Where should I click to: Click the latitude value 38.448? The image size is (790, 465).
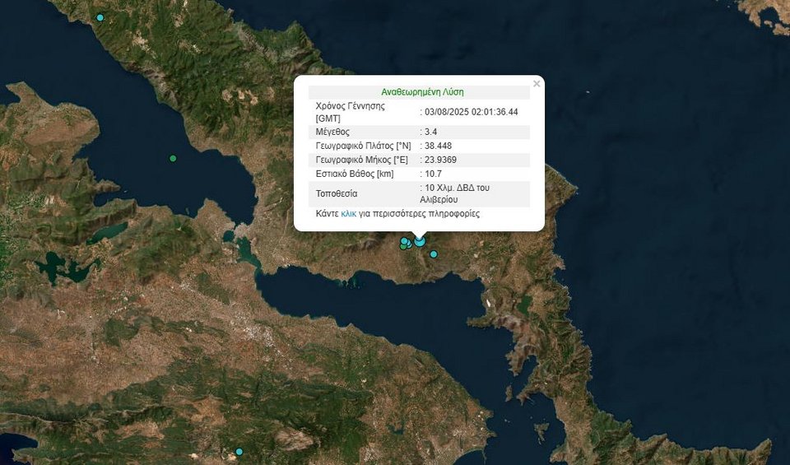coord(439,146)
